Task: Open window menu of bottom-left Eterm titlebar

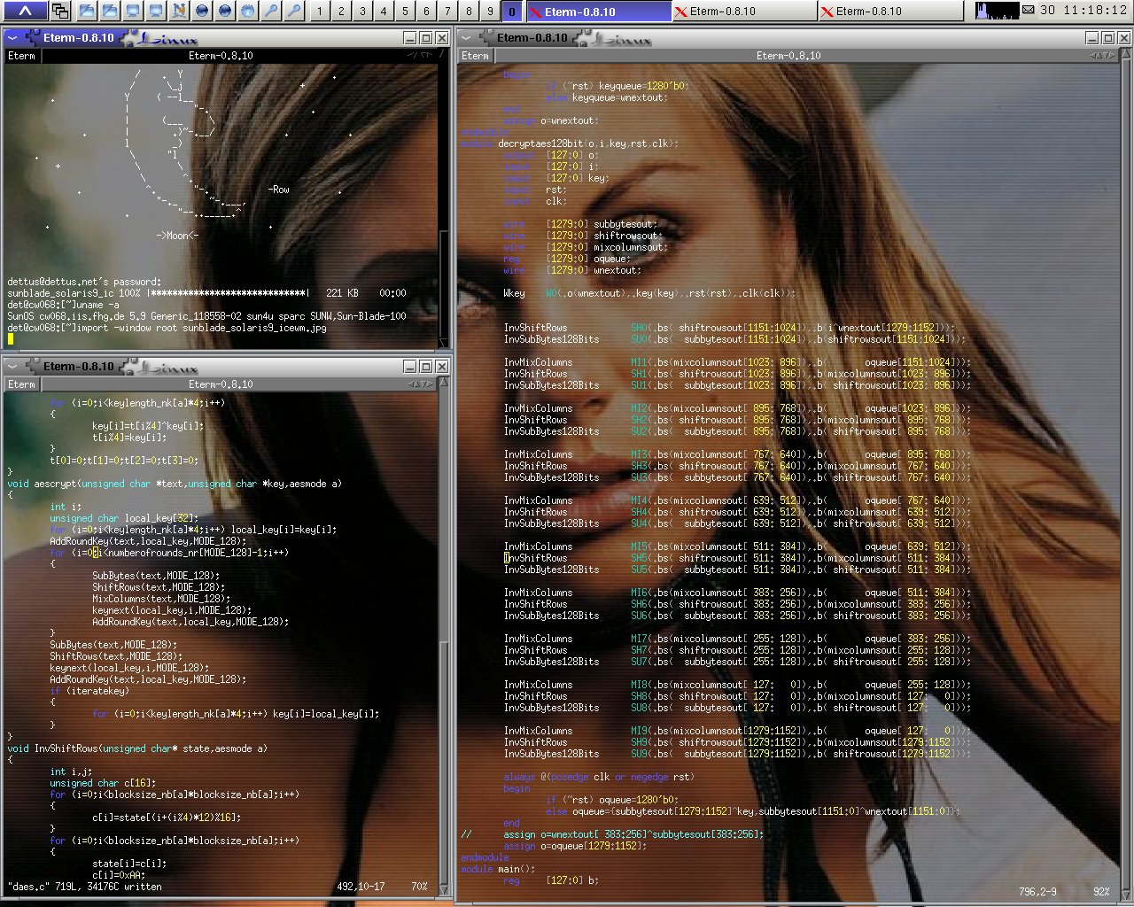Action: pyautogui.click(x=14, y=367)
